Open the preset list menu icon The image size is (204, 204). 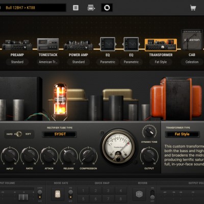(x=75, y=8)
